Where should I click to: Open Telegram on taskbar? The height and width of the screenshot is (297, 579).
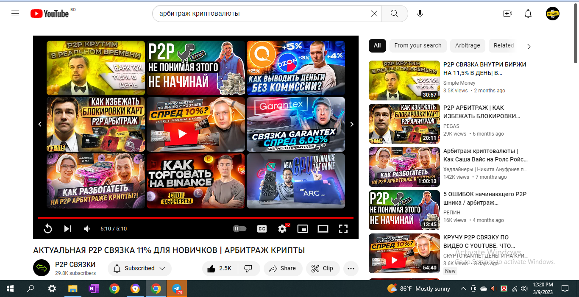[x=177, y=289]
